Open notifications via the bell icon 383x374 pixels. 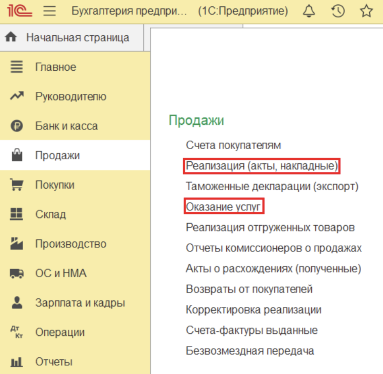click(x=309, y=10)
